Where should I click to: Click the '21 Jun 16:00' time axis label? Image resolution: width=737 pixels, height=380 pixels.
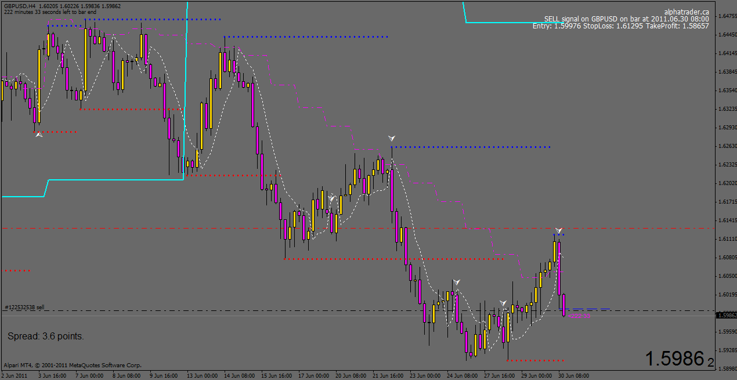point(388,376)
